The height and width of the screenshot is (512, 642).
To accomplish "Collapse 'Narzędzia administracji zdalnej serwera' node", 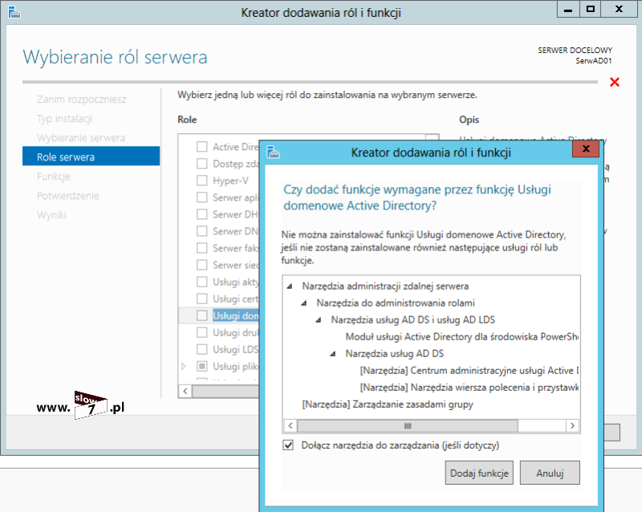I will click(291, 286).
